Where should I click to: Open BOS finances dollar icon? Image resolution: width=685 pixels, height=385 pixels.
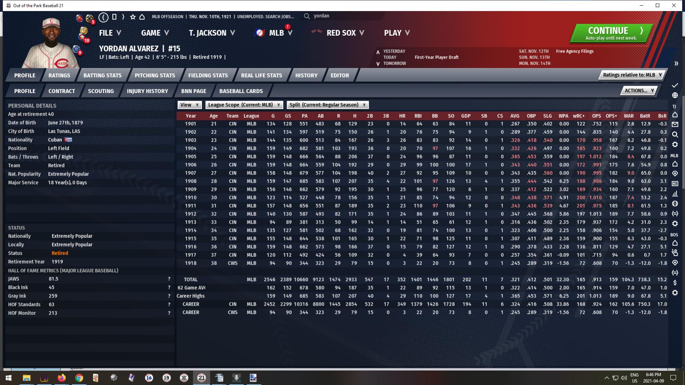(675, 283)
